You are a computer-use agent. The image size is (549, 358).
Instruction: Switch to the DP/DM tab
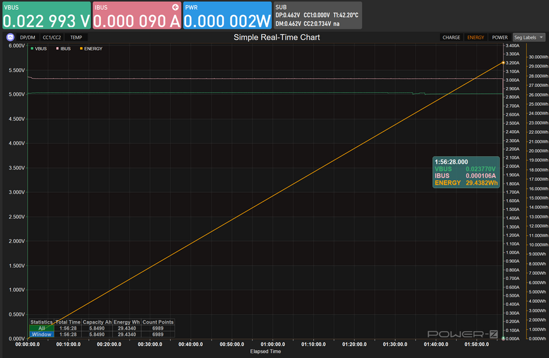pyautogui.click(x=28, y=38)
